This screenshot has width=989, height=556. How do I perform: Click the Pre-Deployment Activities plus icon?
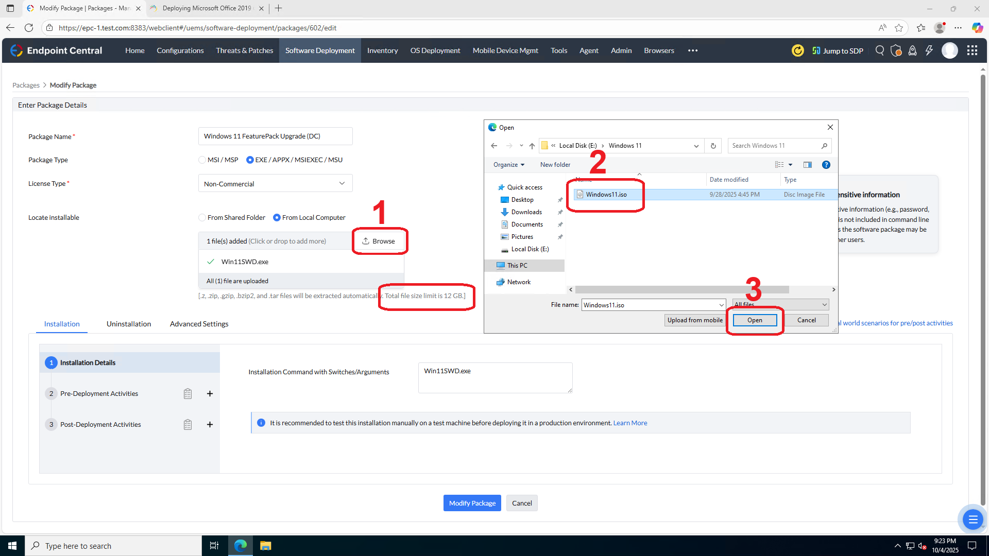(x=210, y=394)
